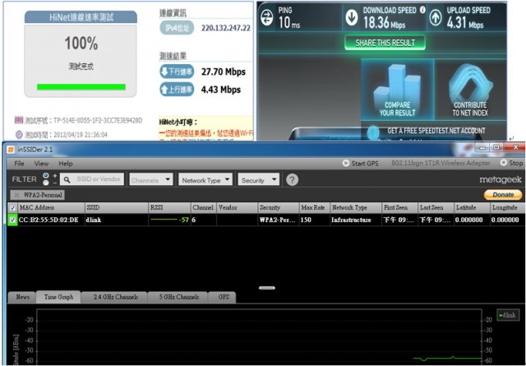Click the Share This Result button
This screenshot has height=366, width=526.
(385, 43)
